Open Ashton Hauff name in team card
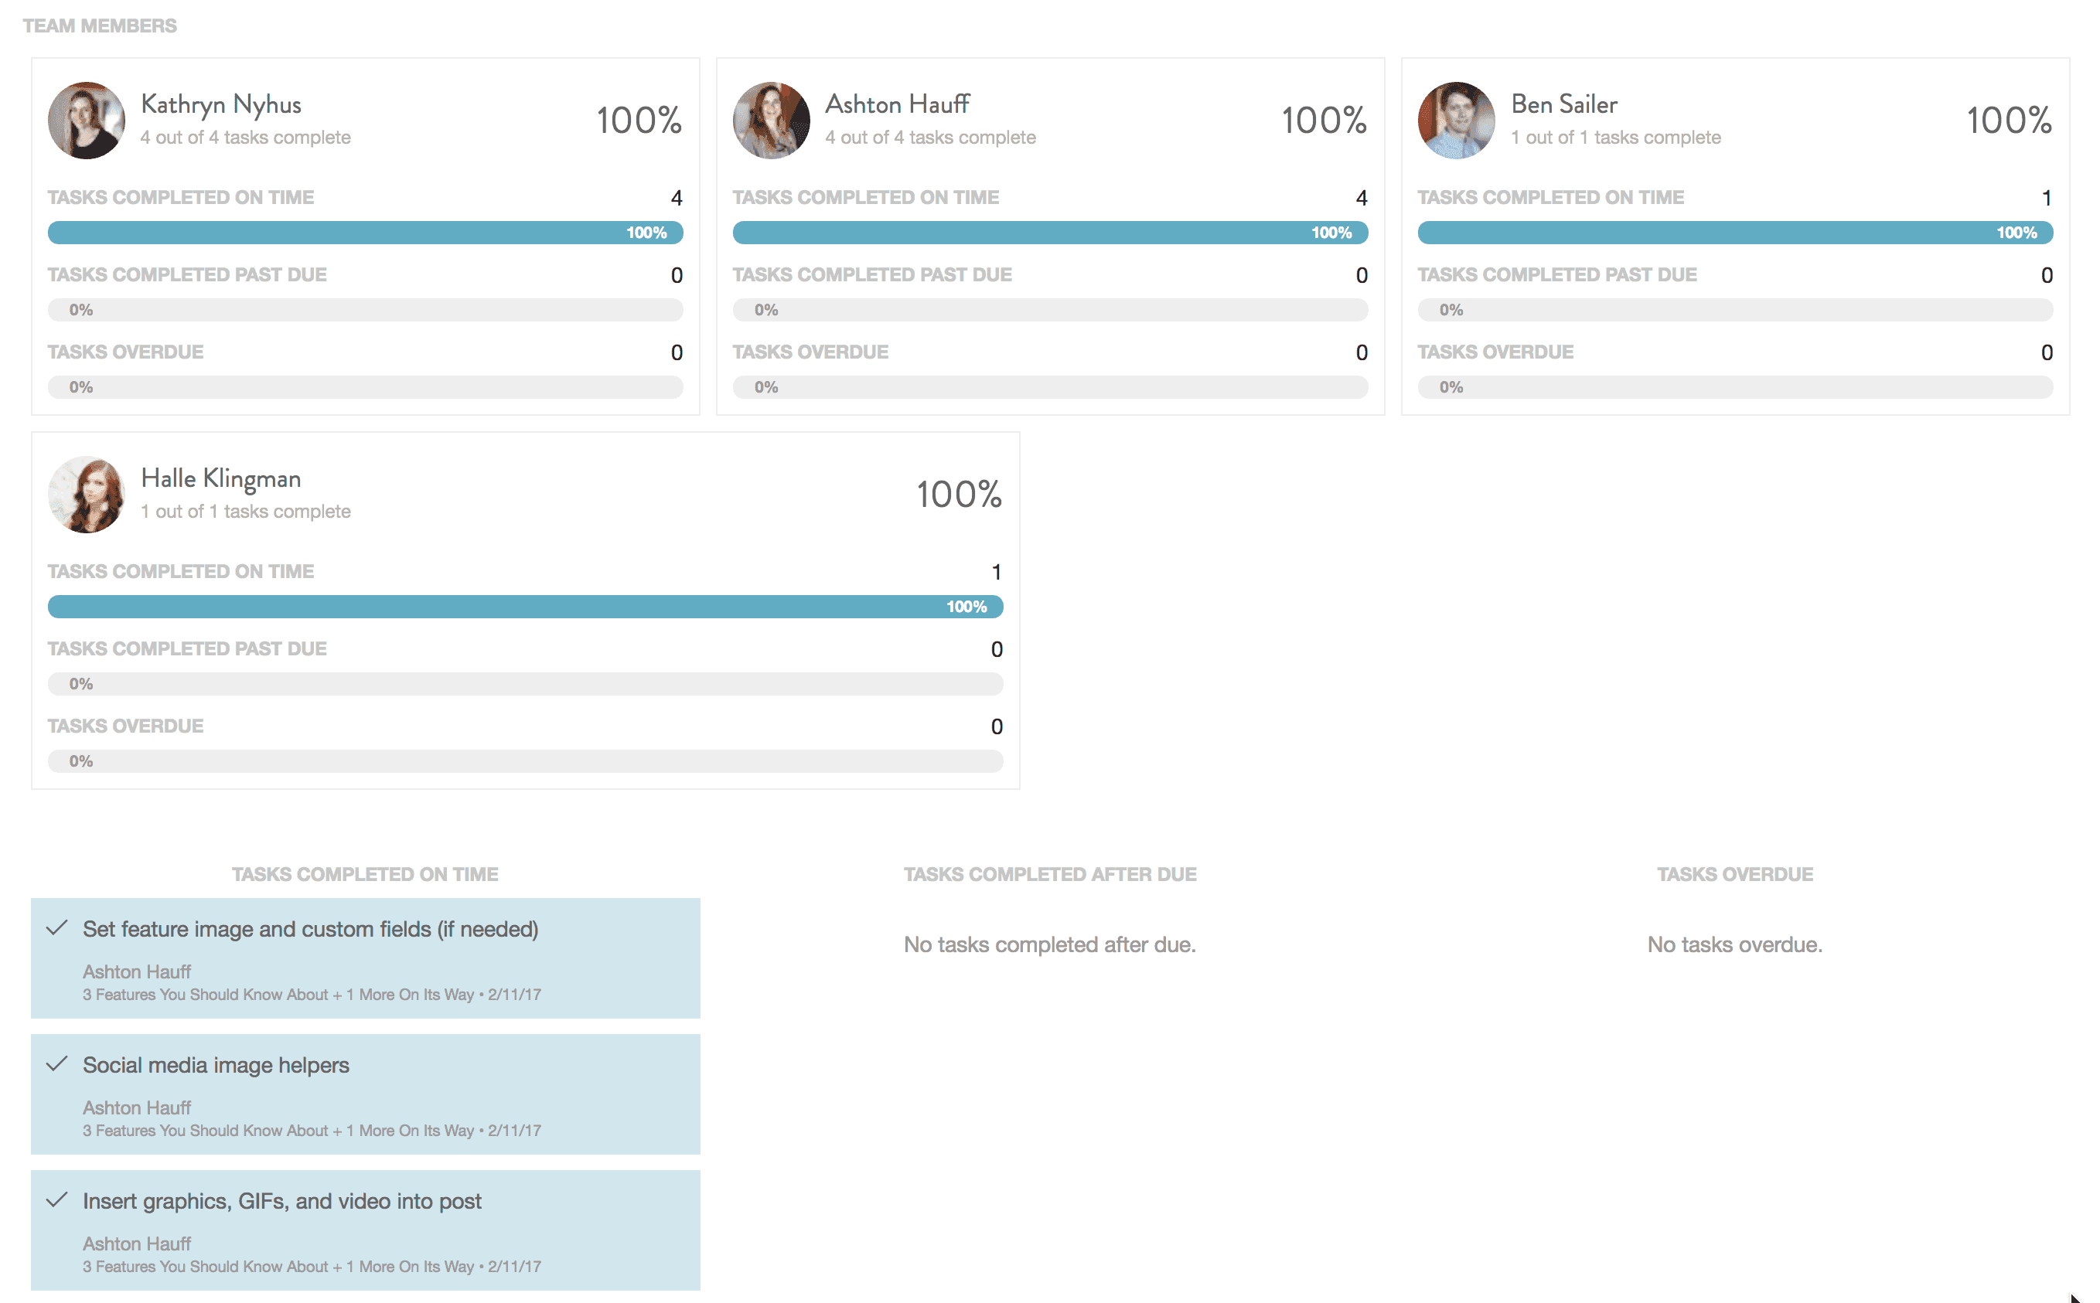This screenshot has height=1303, width=2100. pyautogui.click(x=898, y=104)
